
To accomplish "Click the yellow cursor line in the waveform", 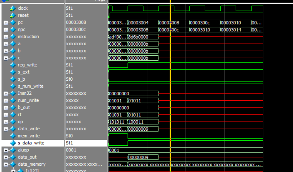I will (170, 86).
